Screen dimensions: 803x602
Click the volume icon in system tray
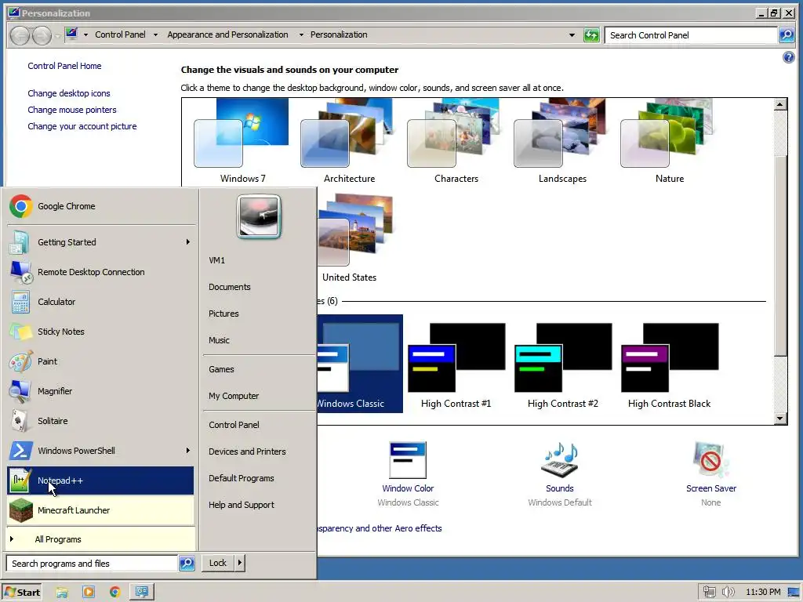point(728,593)
